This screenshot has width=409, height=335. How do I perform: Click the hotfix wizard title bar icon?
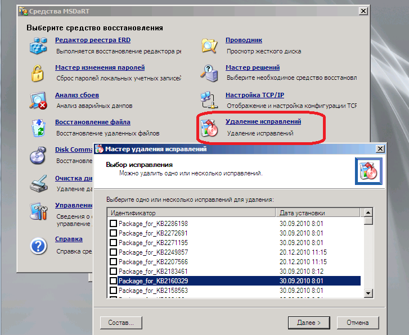[x=99, y=149]
